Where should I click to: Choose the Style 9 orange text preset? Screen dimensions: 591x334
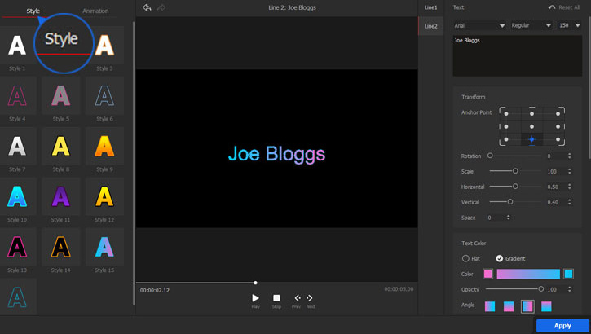pos(104,147)
